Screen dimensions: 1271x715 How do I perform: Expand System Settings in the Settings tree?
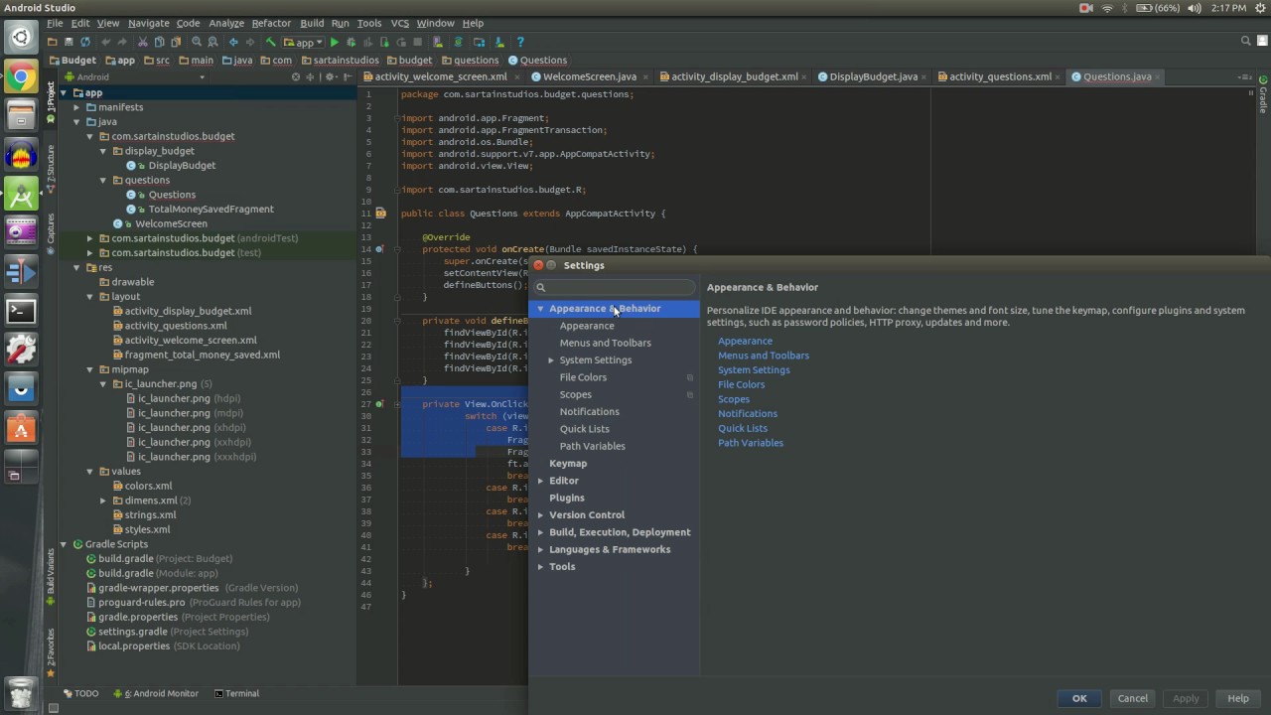pos(551,360)
